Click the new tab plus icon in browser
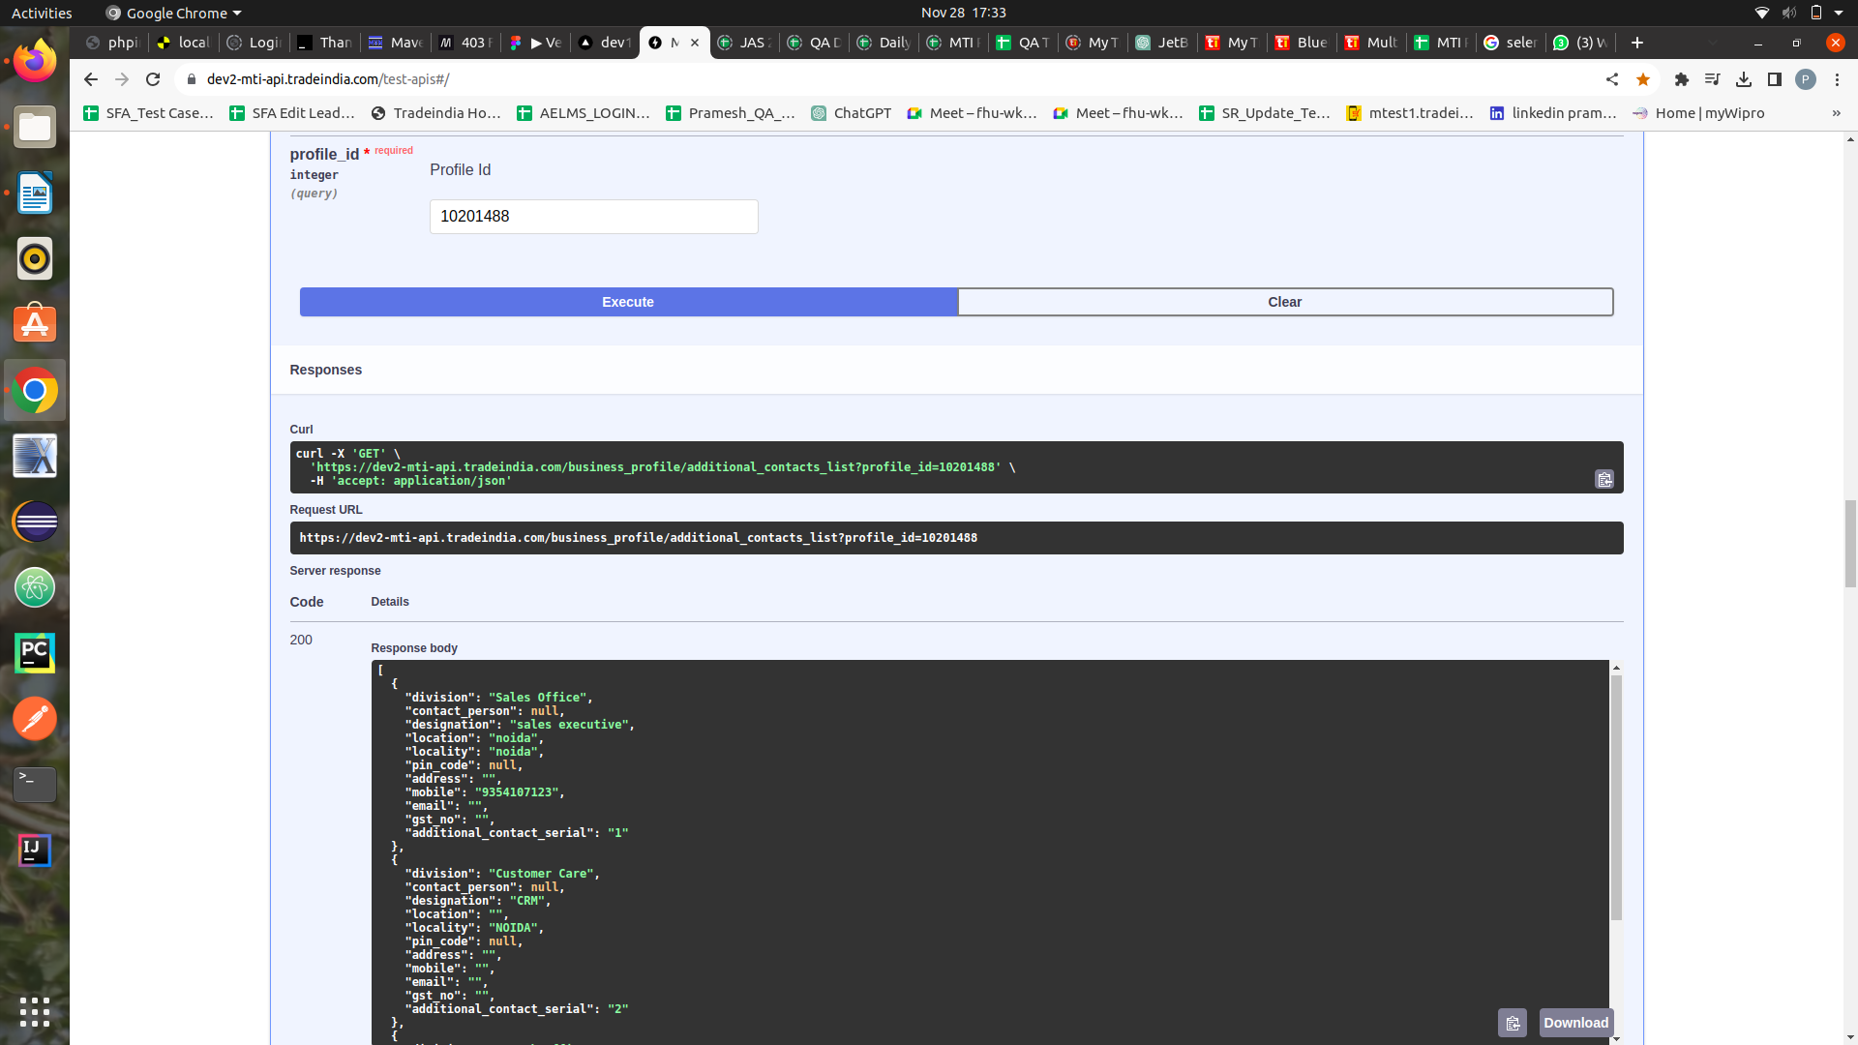 (1637, 43)
